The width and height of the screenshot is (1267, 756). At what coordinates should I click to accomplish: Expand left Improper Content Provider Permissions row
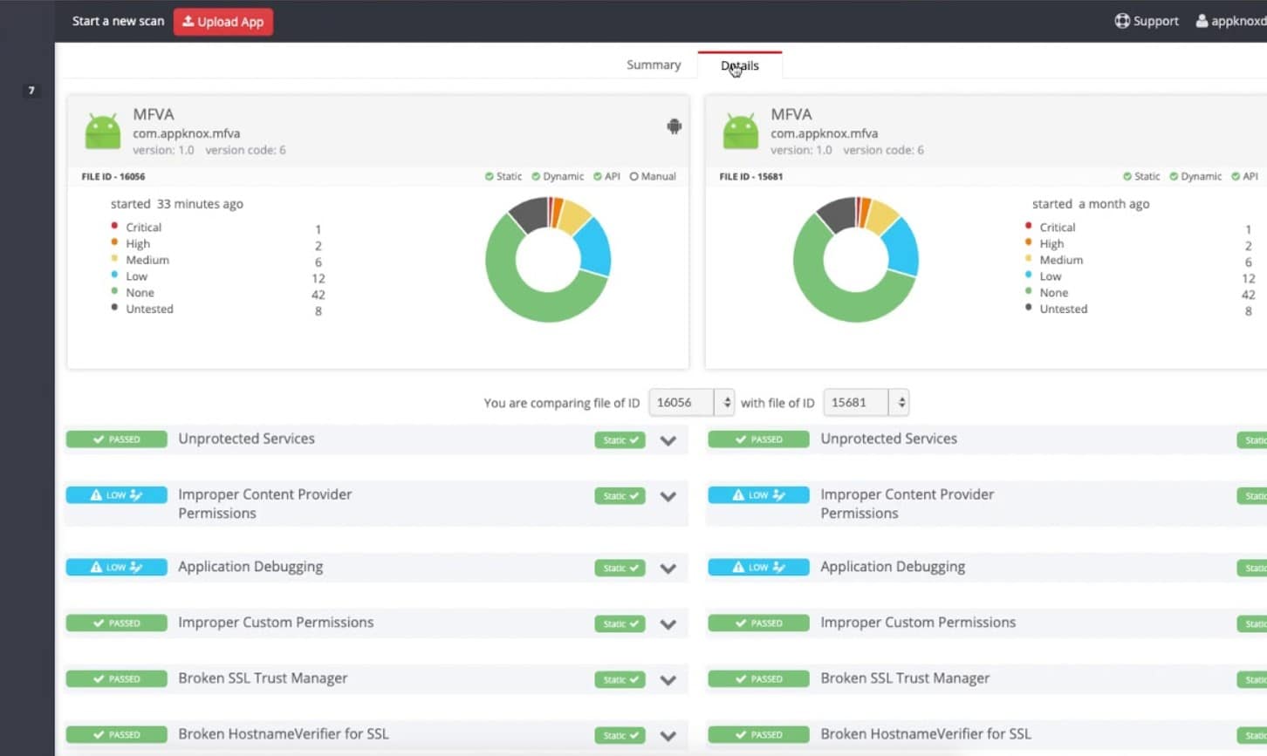tap(668, 496)
